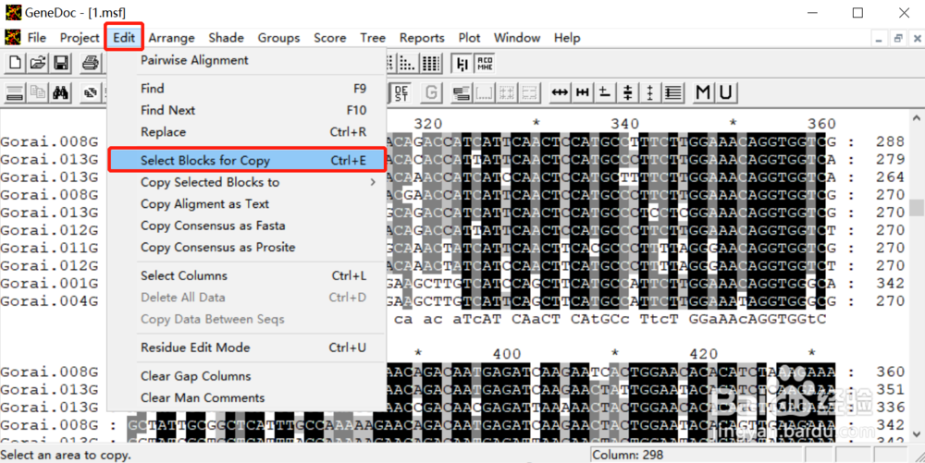Open the Project menu
925x463 pixels.
pyautogui.click(x=80, y=38)
